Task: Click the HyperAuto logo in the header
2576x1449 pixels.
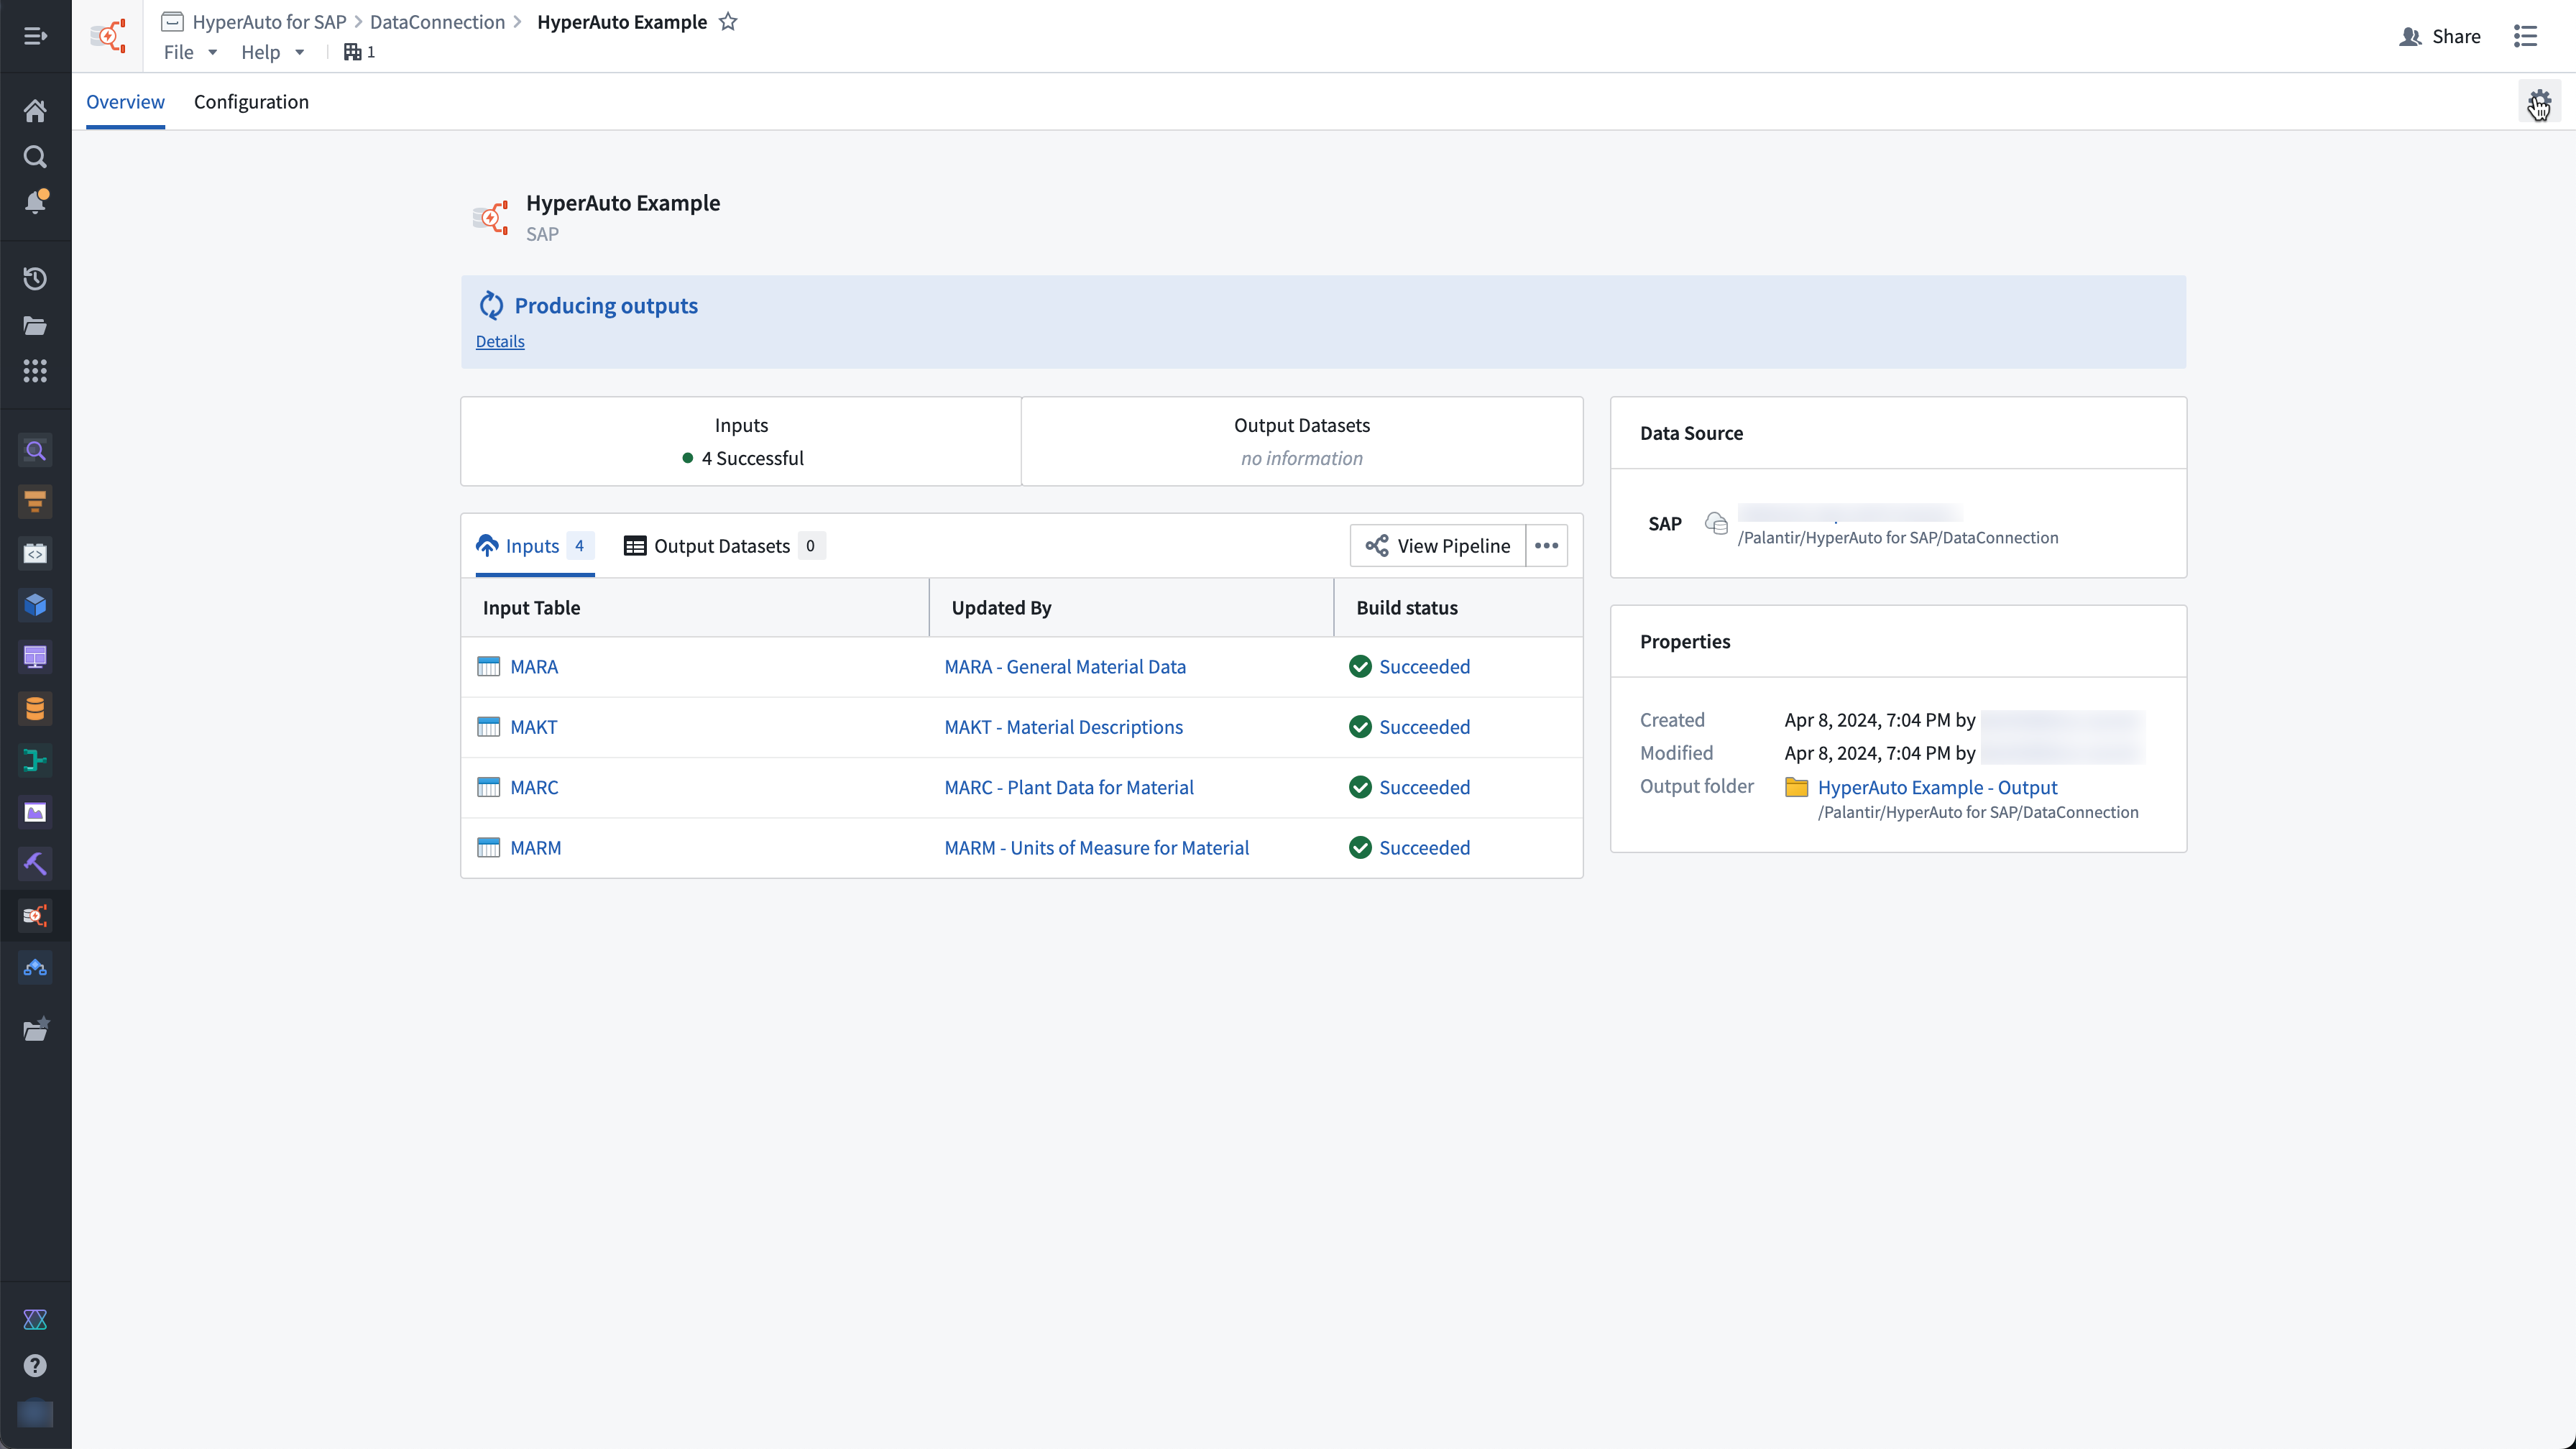Action: (108, 36)
